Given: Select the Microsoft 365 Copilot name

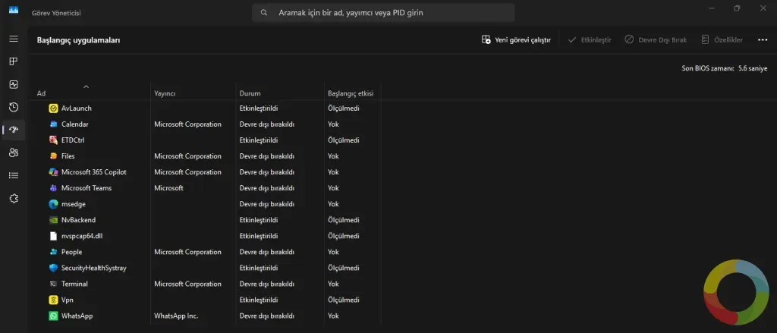Looking at the screenshot, I should point(93,172).
